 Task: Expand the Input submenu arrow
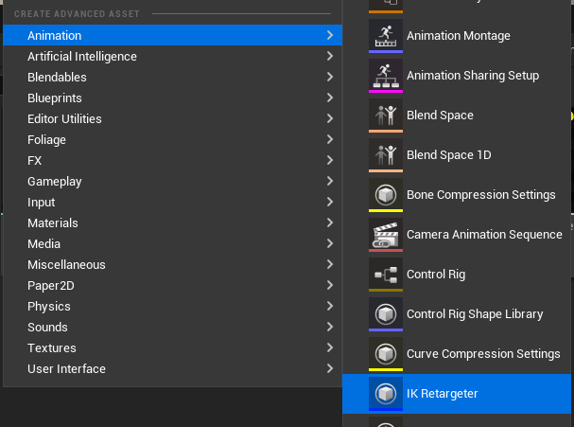pyautogui.click(x=330, y=202)
